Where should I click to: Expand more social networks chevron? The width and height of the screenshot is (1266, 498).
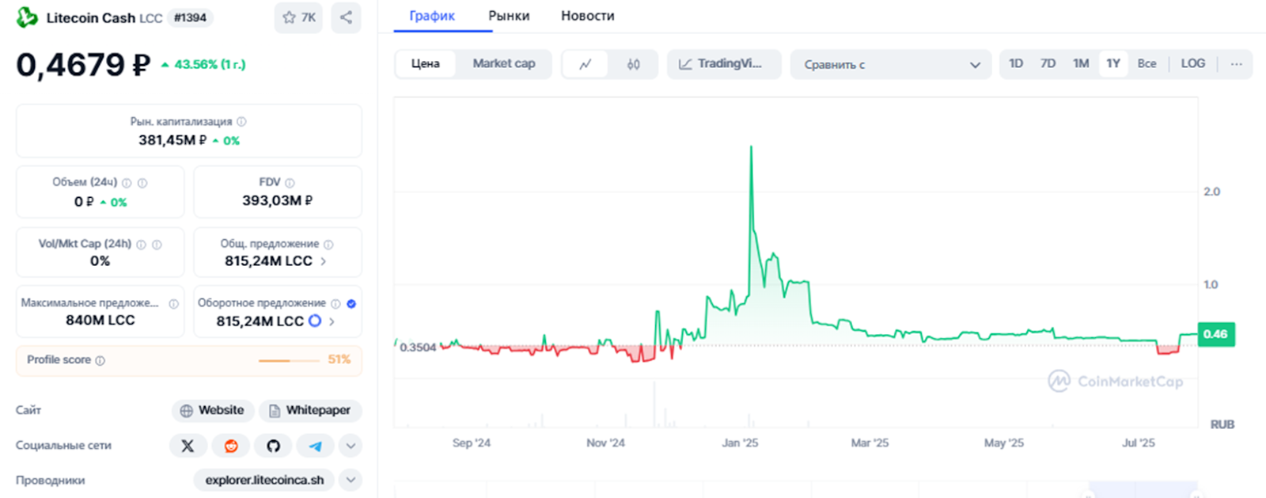pyautogui.click(x=351, y=446)
